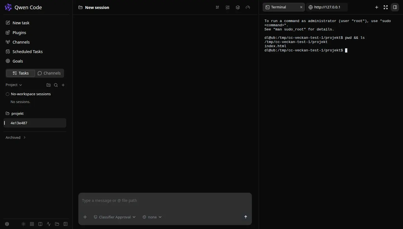
Task: Open session 4e13e487
Action: click(x=35, y=123)
